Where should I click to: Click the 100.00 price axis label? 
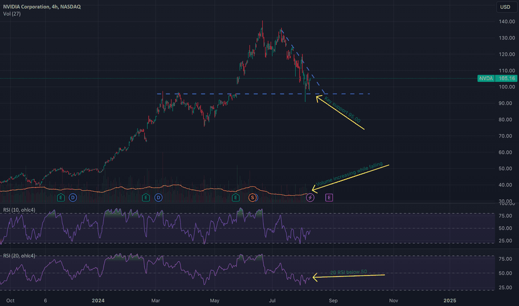pyautogui.click(x=507, y=87)
